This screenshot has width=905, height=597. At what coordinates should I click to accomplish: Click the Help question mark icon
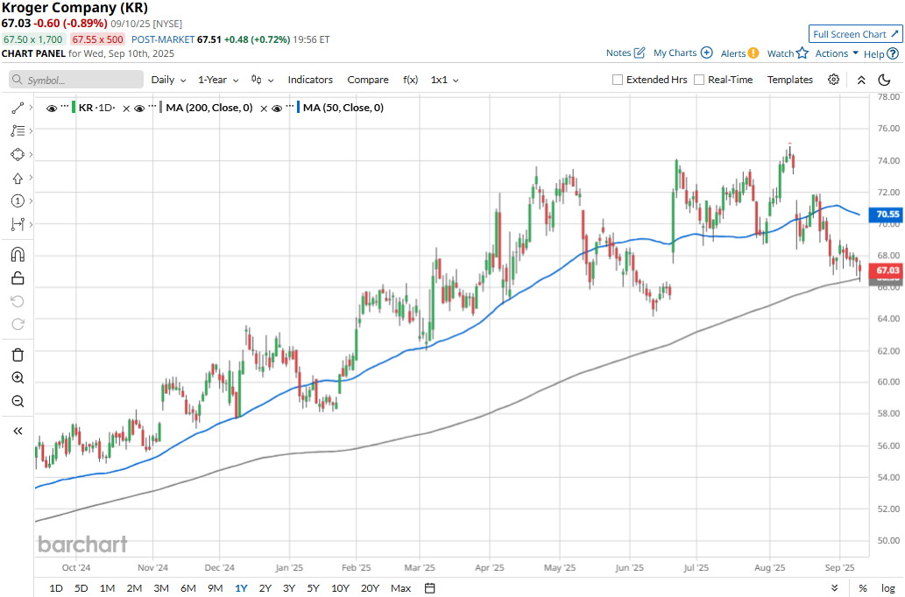893,53
